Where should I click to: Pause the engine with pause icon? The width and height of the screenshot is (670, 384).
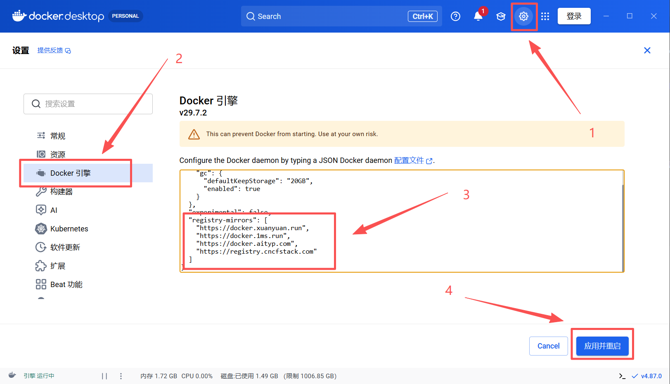(x=104, y=376)
